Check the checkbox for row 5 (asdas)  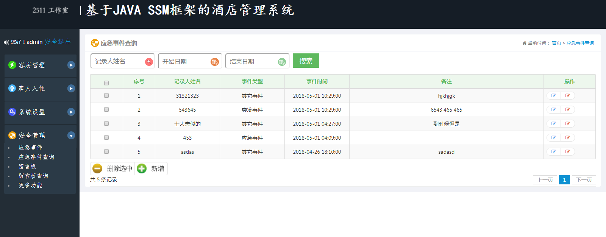click(x=106, y=151)
